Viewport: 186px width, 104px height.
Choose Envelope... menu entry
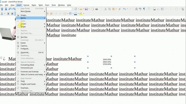(31, 88)
